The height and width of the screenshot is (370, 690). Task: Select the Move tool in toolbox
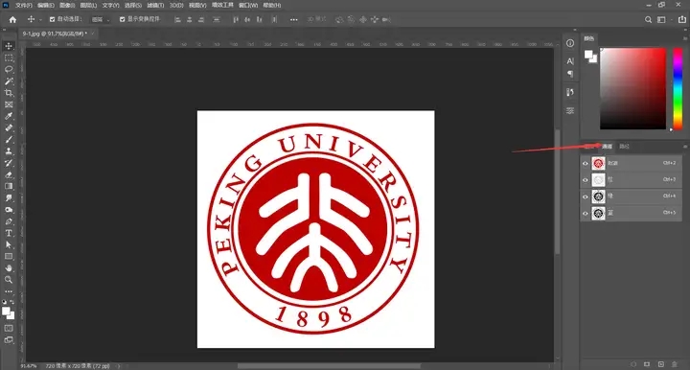[9, 46]
